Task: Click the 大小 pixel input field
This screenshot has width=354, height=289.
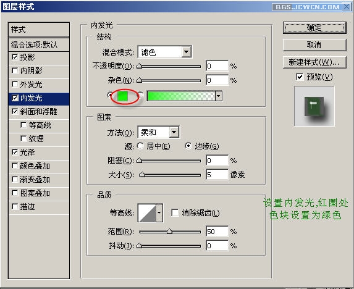Action: (x=217, y=174)
